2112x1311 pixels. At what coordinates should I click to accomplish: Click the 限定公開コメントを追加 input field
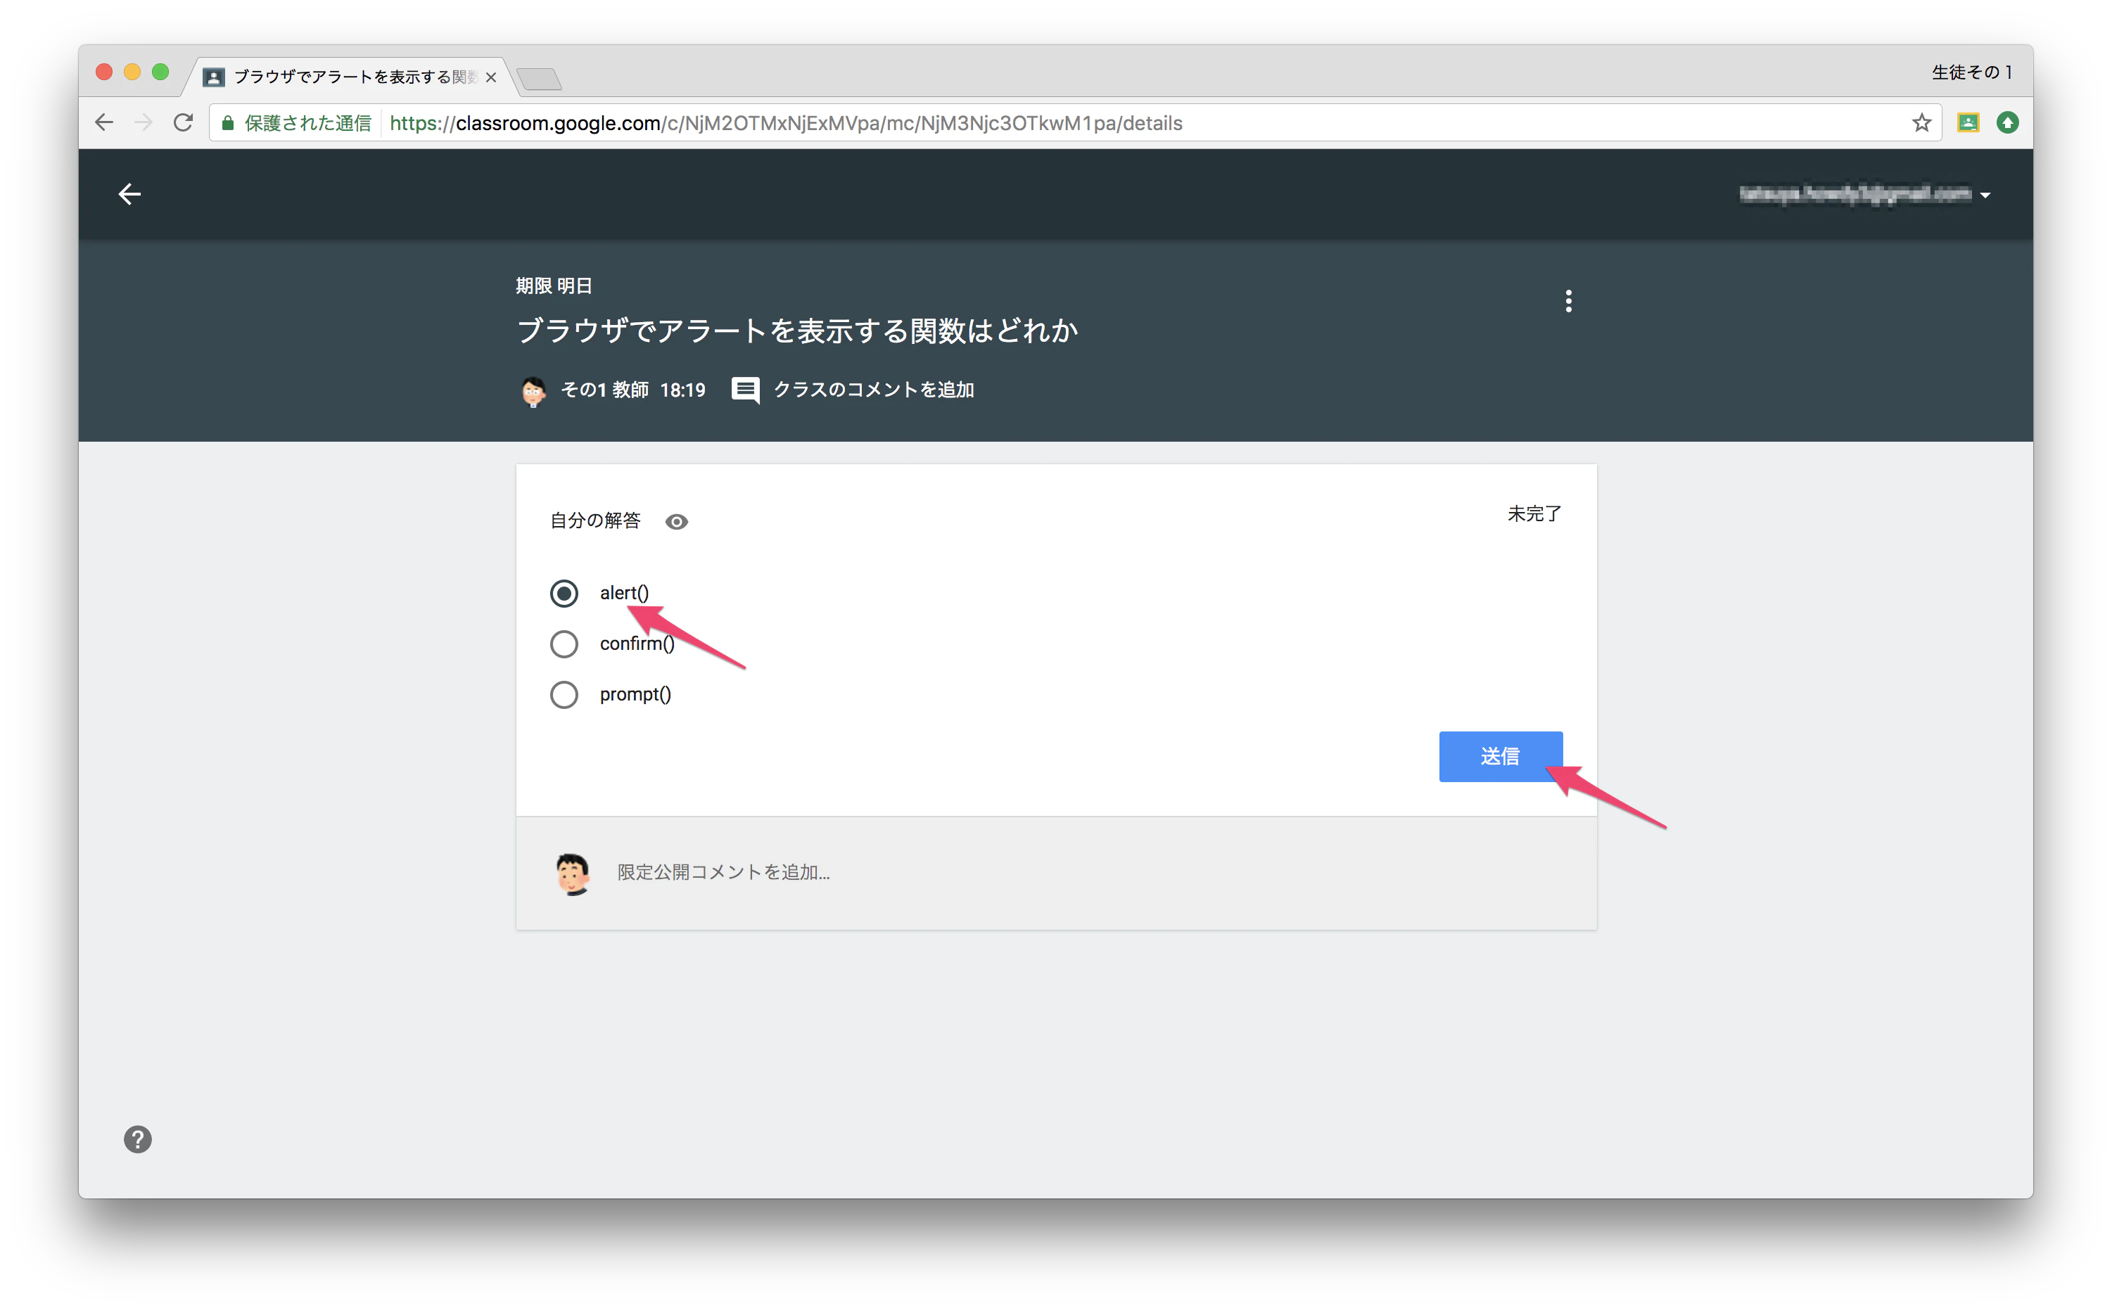(x=723, y=872)
